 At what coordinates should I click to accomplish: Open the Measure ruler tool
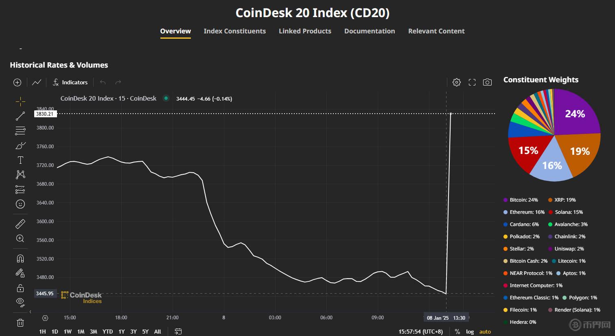tap(20, 224)
